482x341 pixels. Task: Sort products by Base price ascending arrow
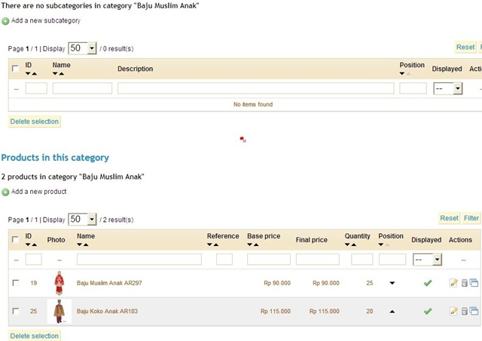(256, 244)
